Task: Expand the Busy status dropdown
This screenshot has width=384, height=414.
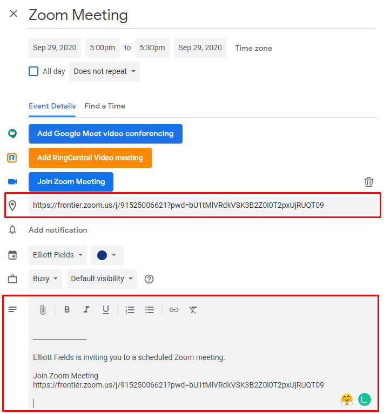Action: pos(45,279)
